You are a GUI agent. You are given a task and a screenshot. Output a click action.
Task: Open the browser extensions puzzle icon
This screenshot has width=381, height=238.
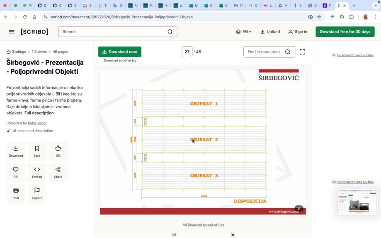tap(351, 17)
